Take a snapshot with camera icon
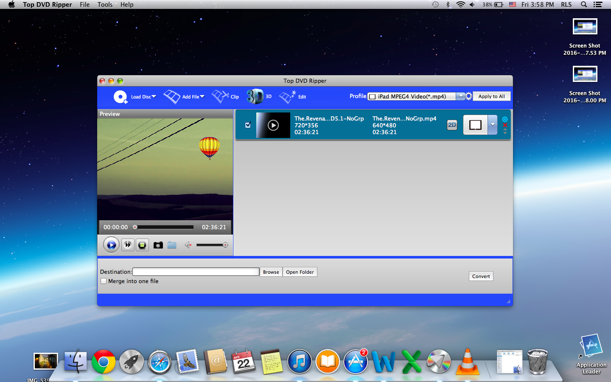This screenshot has width=611, height=382. point(158,245)
